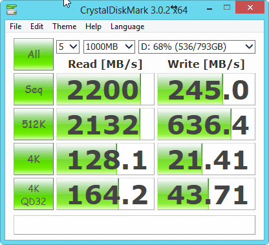Click the Seq write result 245.0
269x245 pixels.
206,89
